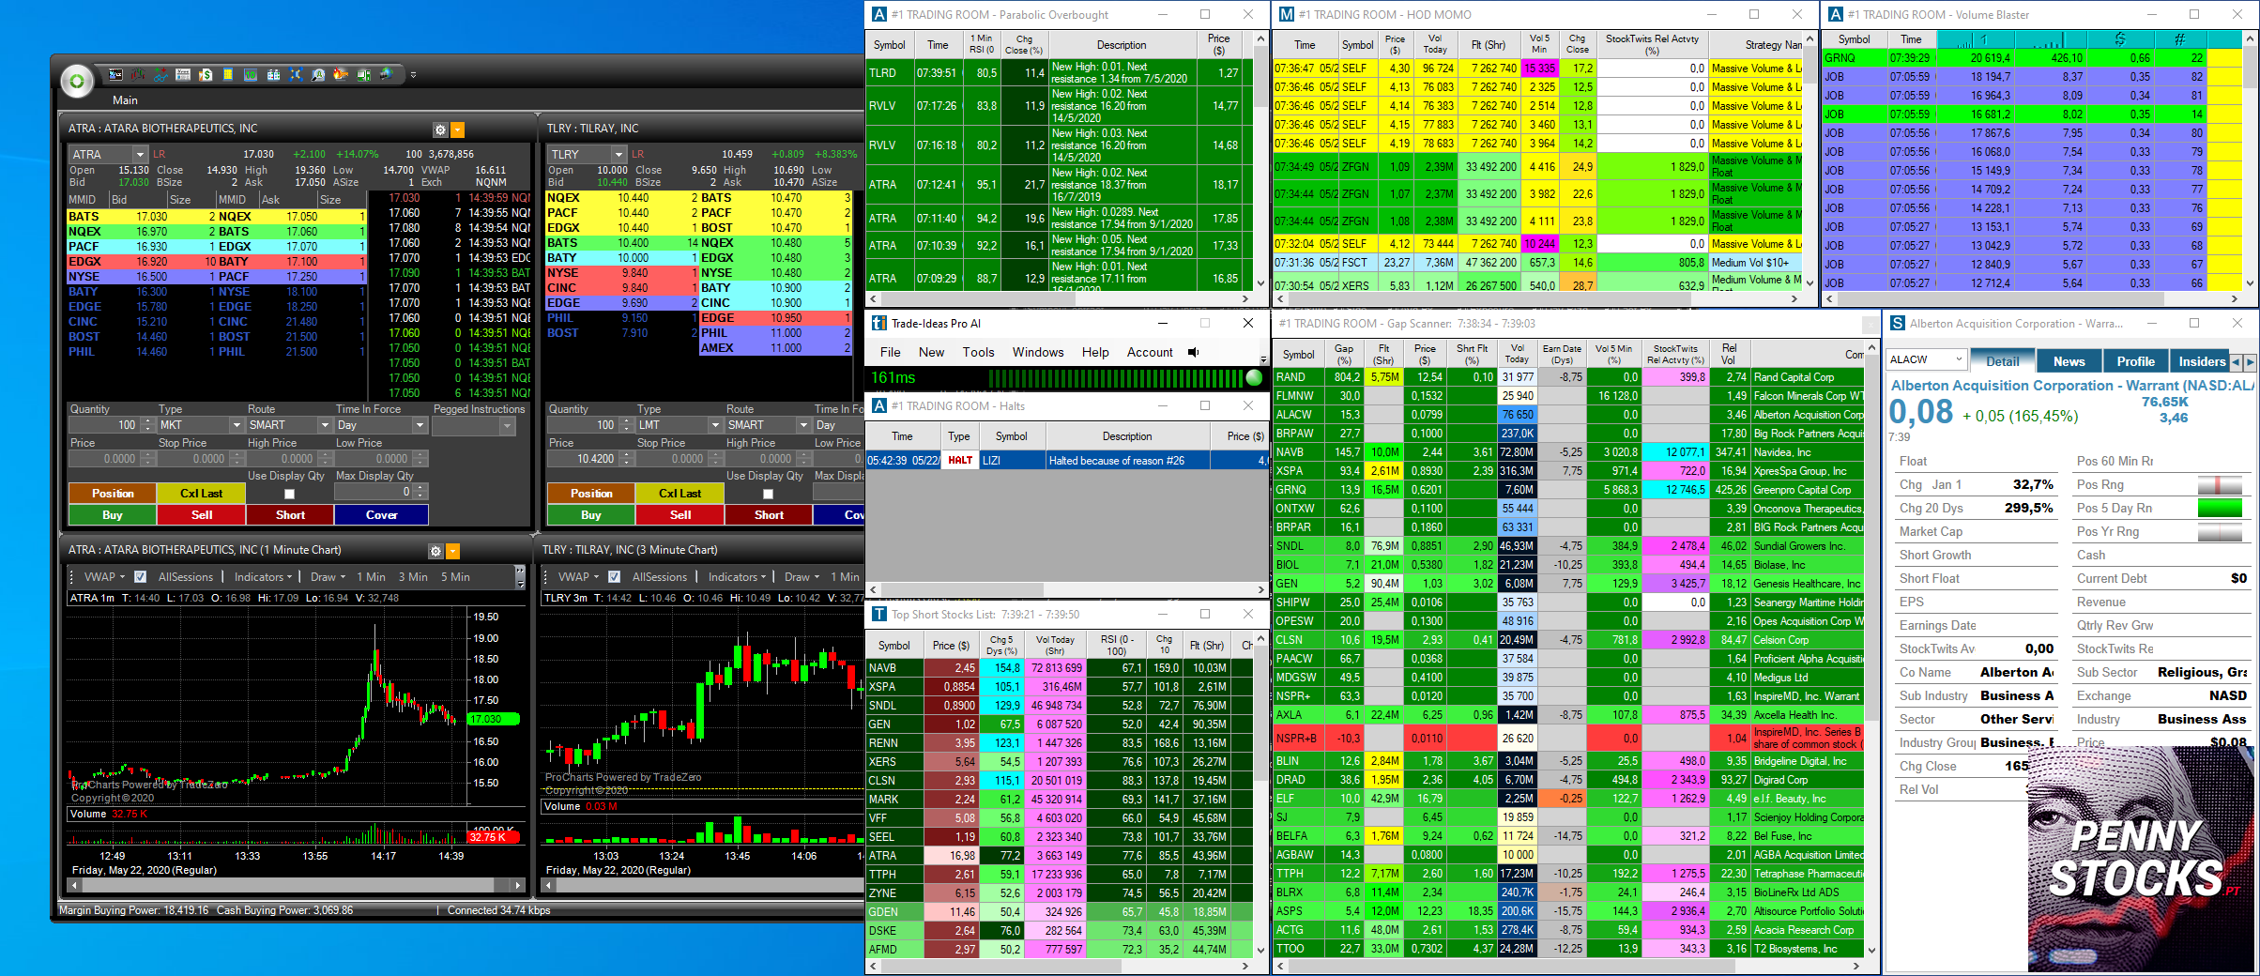Open the ATRA symbol dropdown in Level 2

(x=140, y=155)
